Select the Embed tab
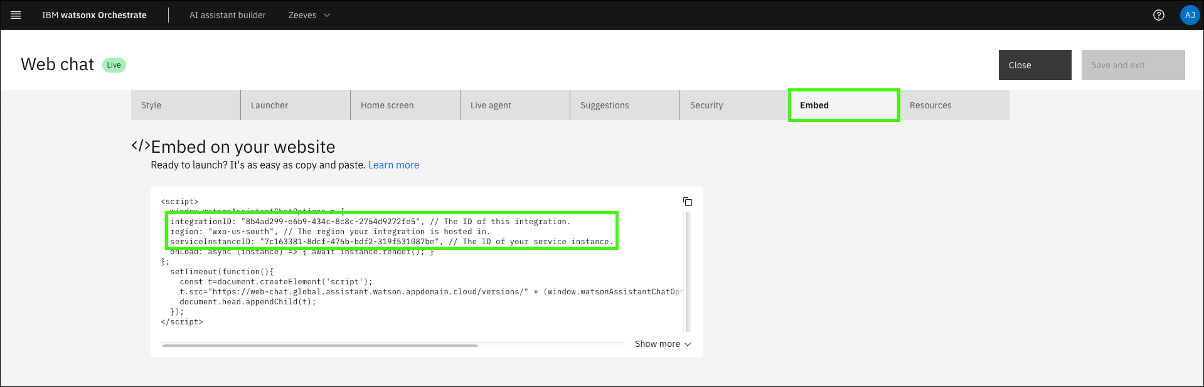 (843, 105)
